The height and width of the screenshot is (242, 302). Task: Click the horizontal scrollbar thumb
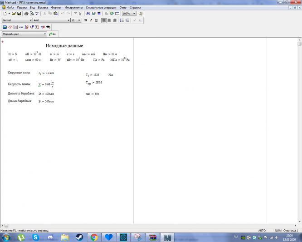click(x=6, y=225)
